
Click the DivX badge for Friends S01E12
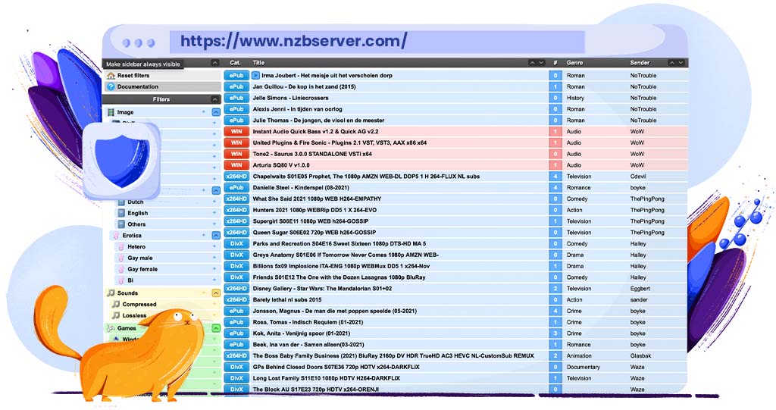[236, 277]
